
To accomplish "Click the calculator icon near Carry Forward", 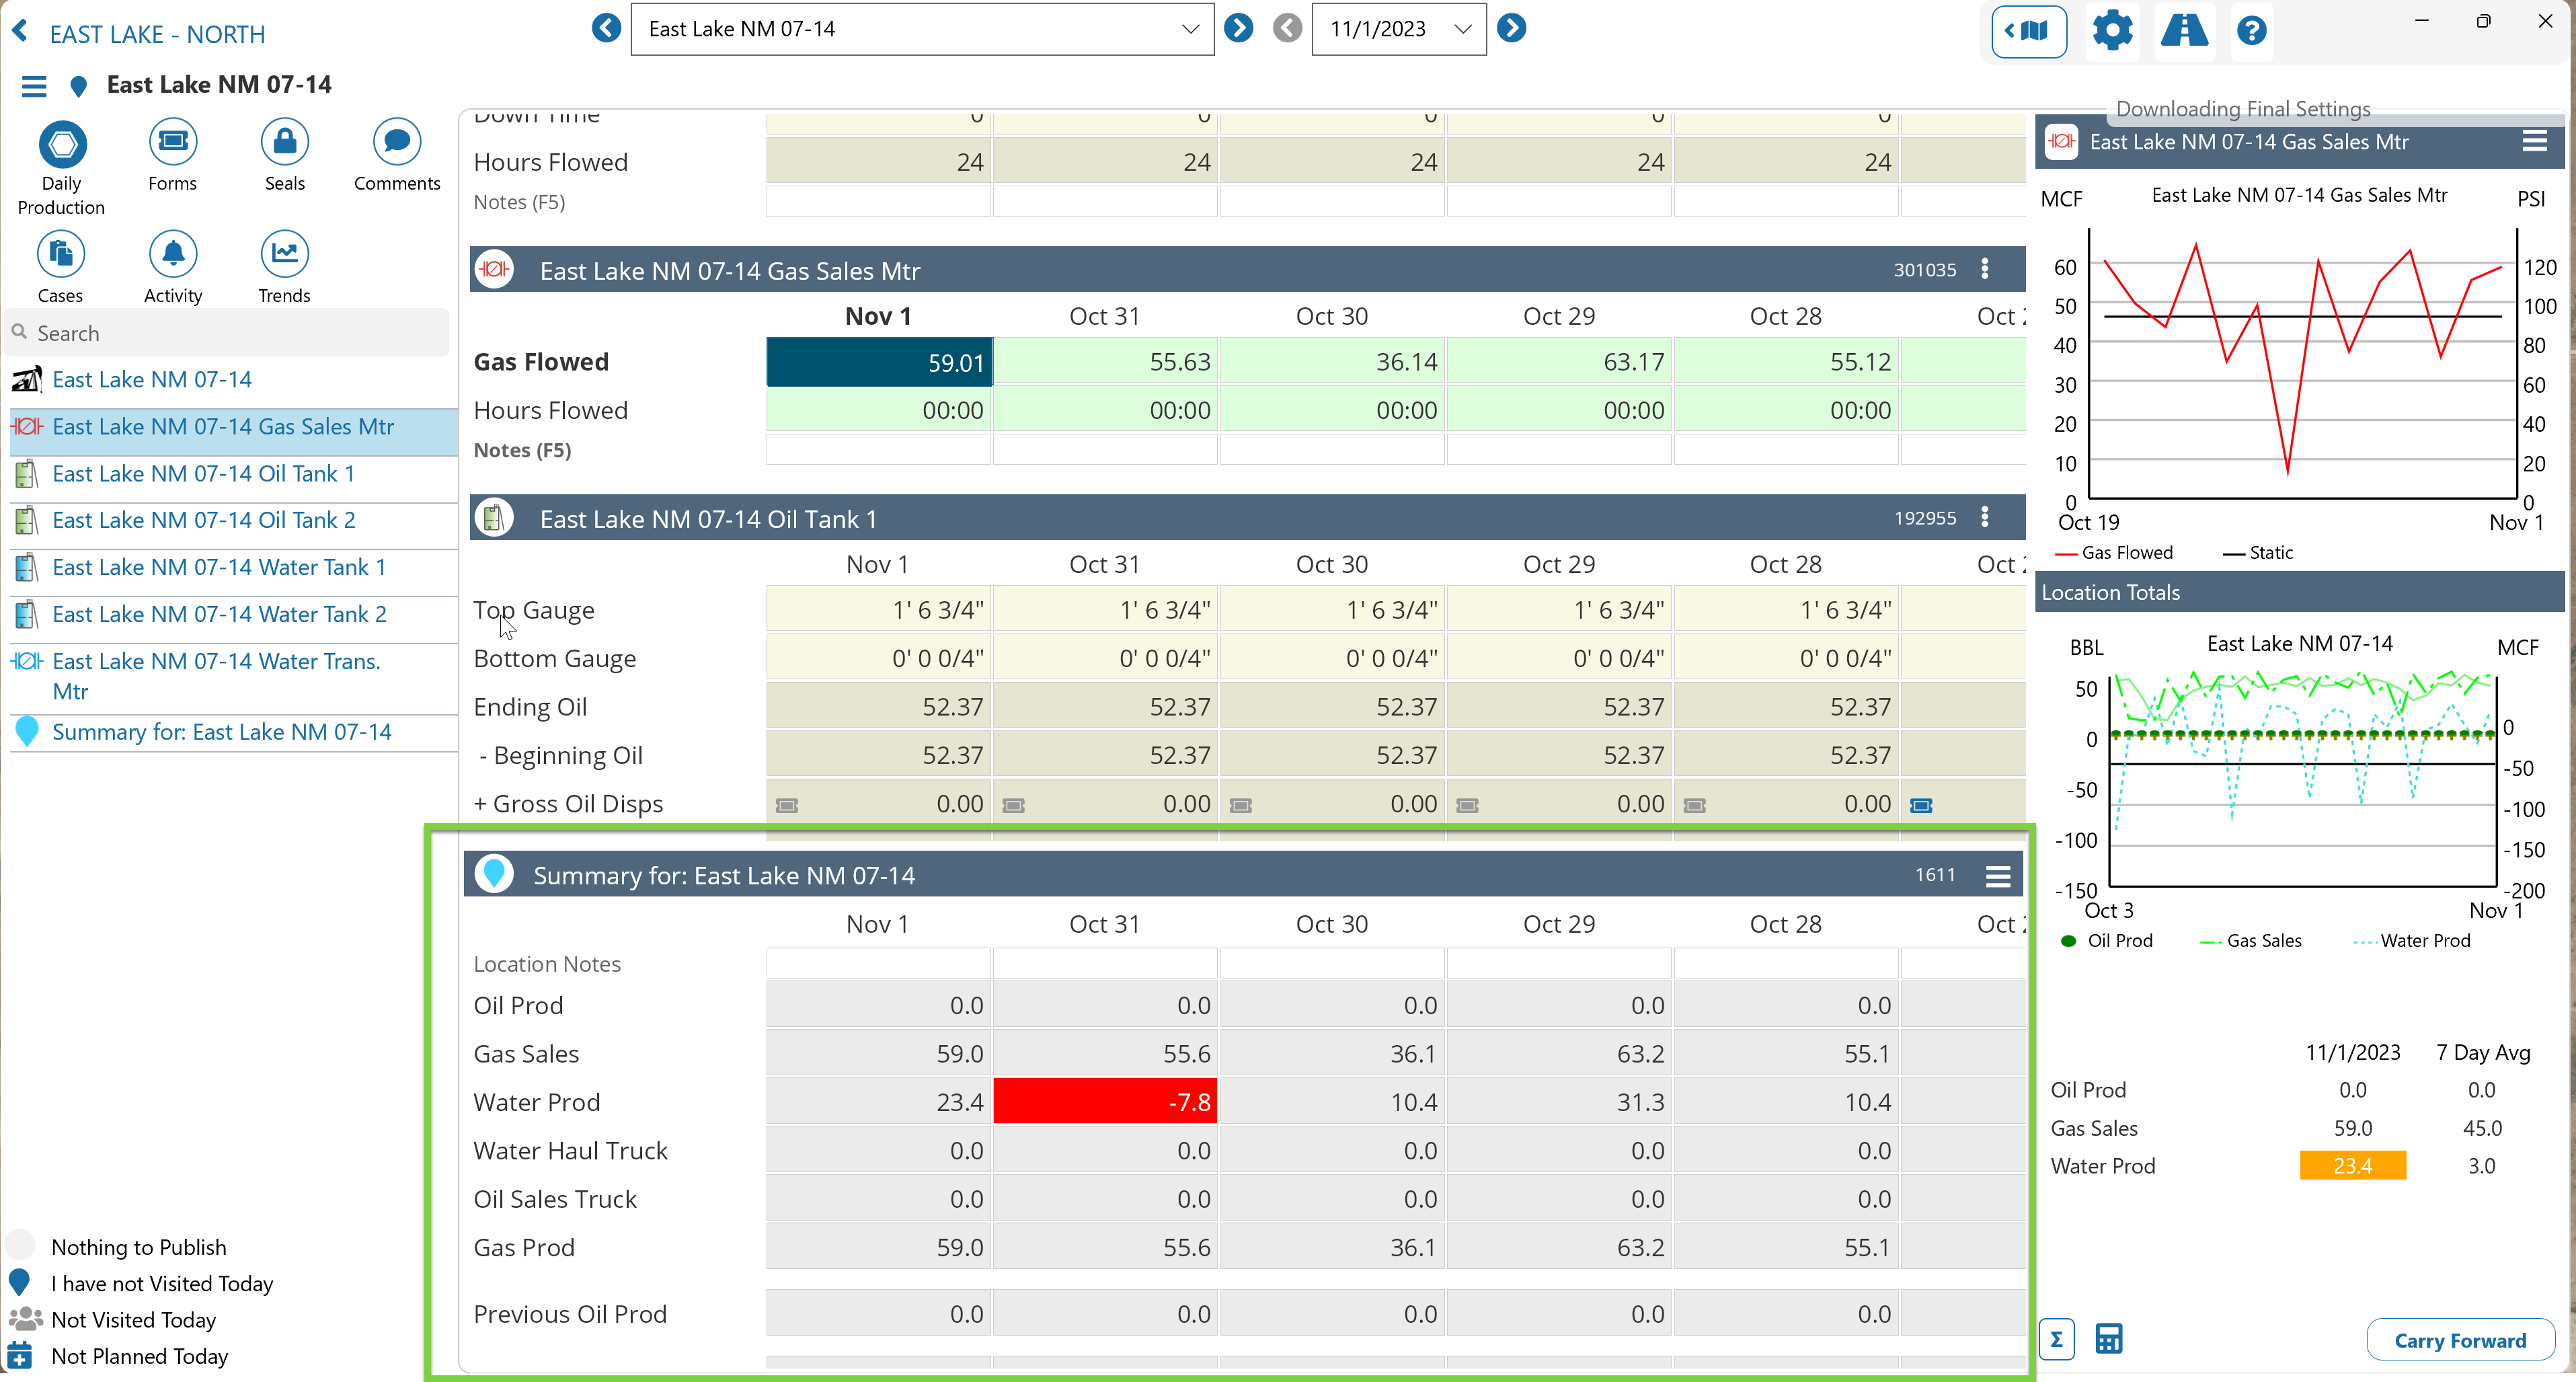I will [x=2109, y=1338].
